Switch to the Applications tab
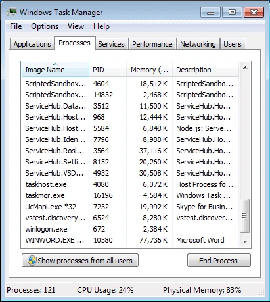The image size is (270, 302). (x=32, y=44)
